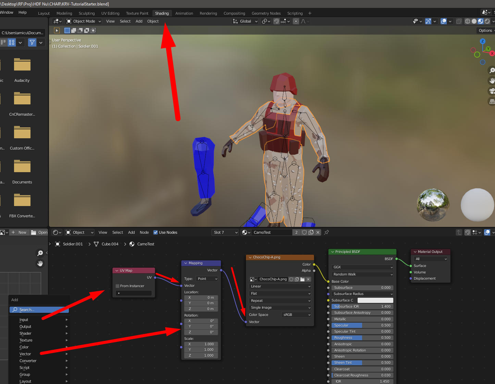Open the Linear interpolation dropdown
This screenshot has width=495, height=384.
click(280, 286)
